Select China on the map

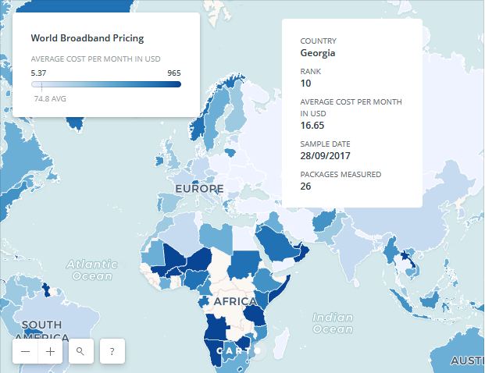point(412,210)
